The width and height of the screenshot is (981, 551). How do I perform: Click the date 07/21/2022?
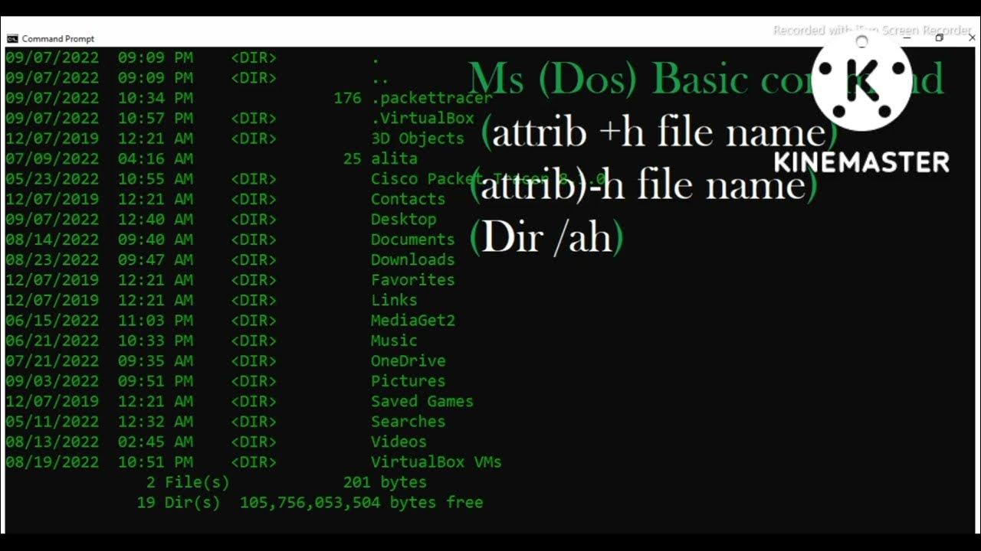pos(52,360)
